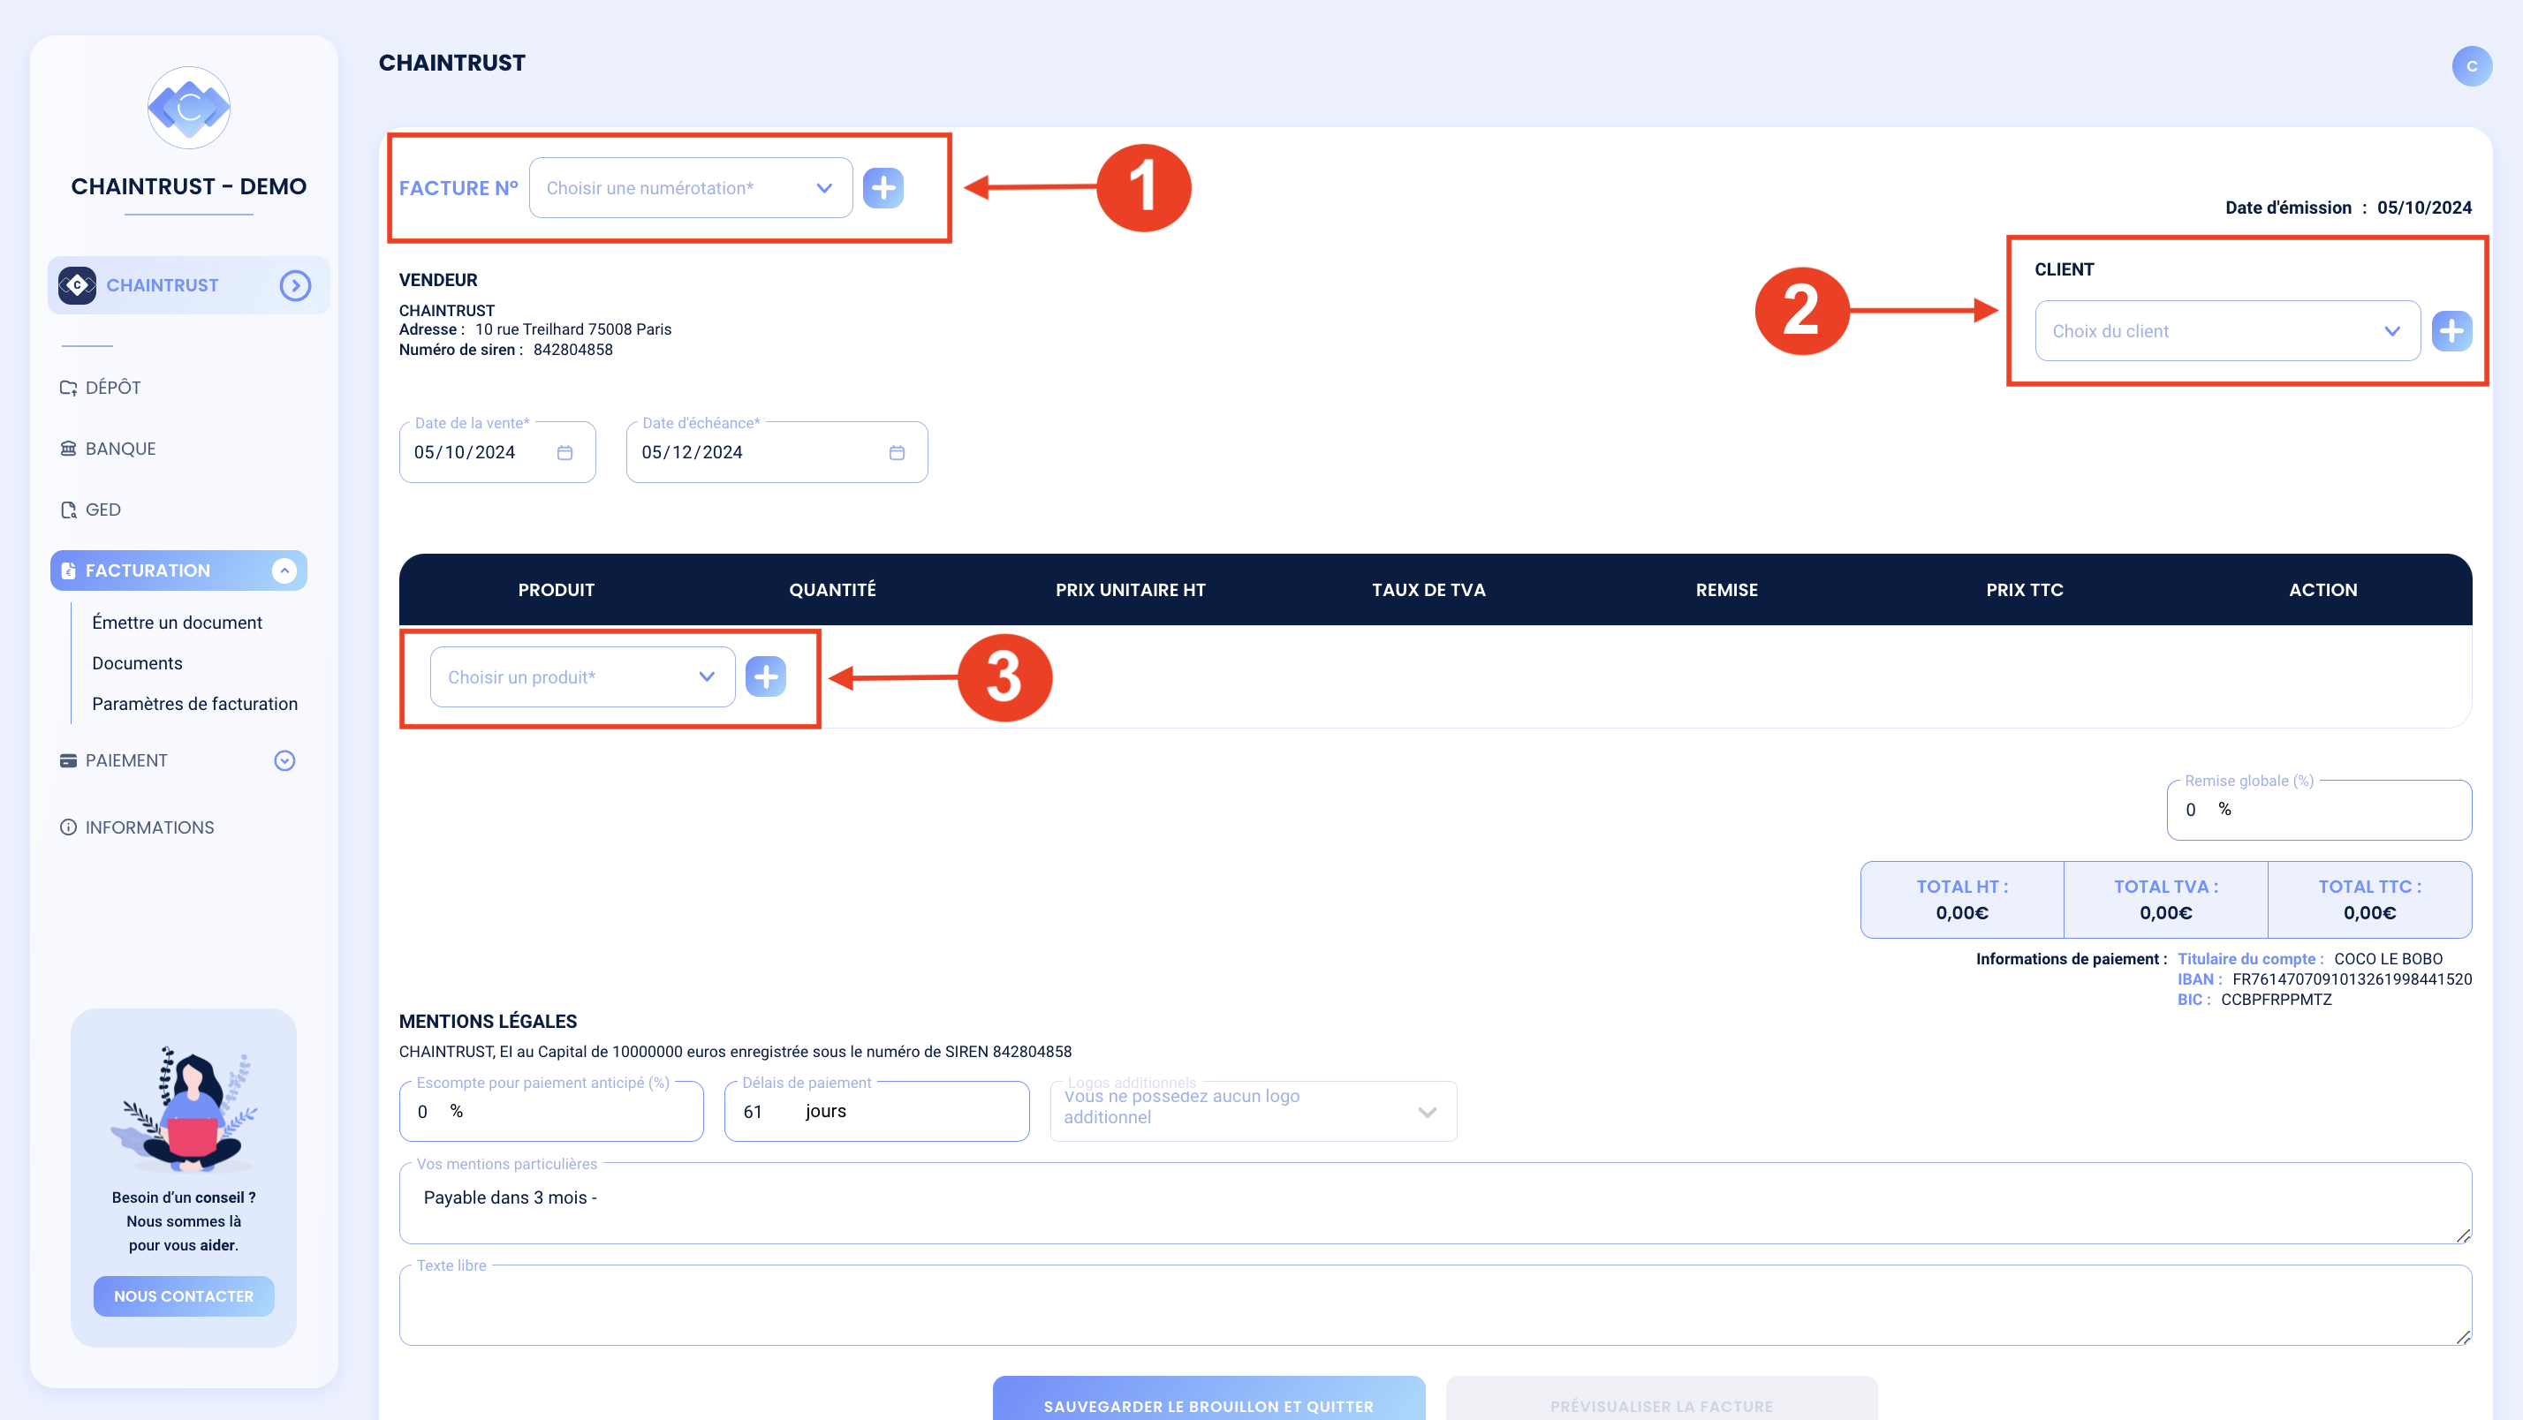Viewport: 2523px width, 1420px height.
Task: Click the TOTAL TTC amount box
Action: point(2369,900)
